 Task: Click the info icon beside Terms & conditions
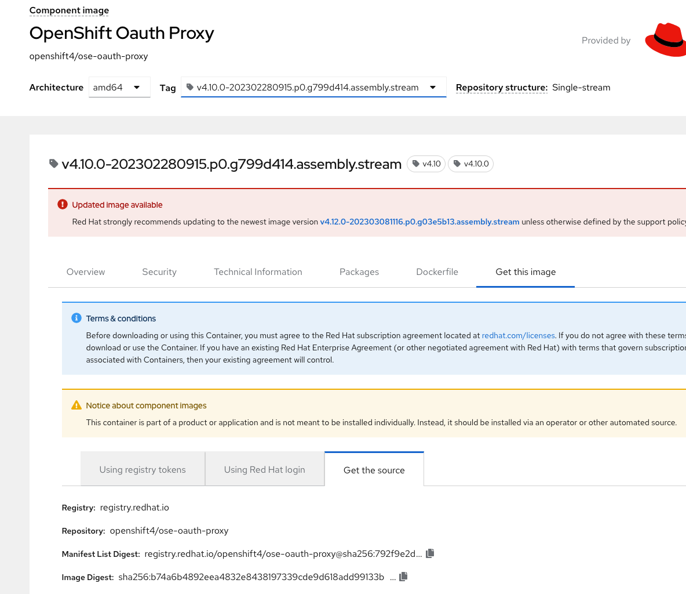pos(76,318)
